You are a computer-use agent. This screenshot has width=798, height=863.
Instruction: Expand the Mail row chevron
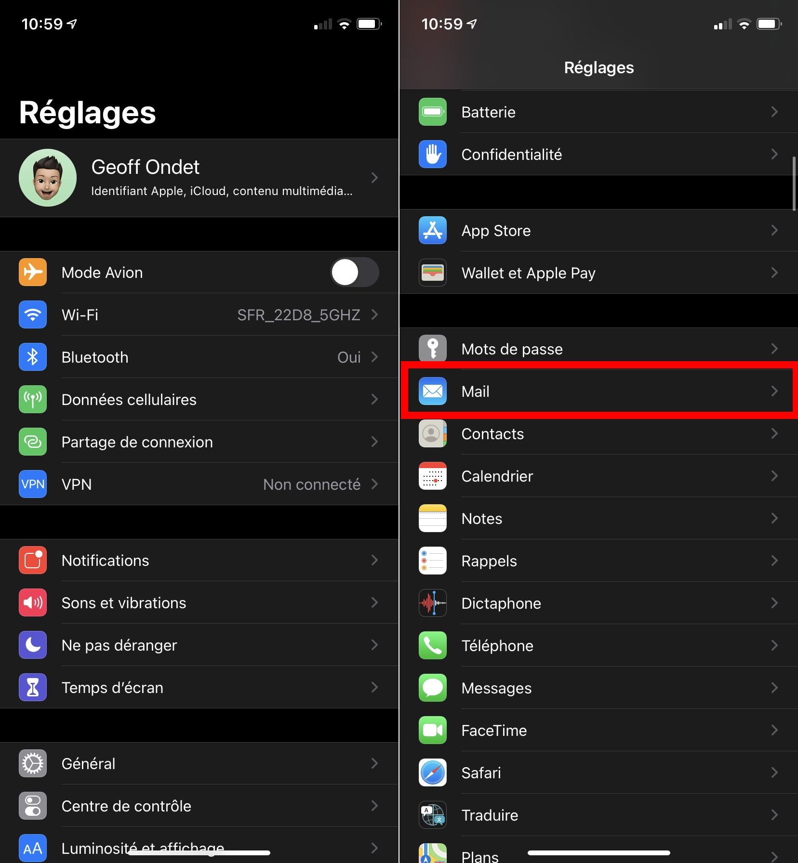tap(774, 391)
